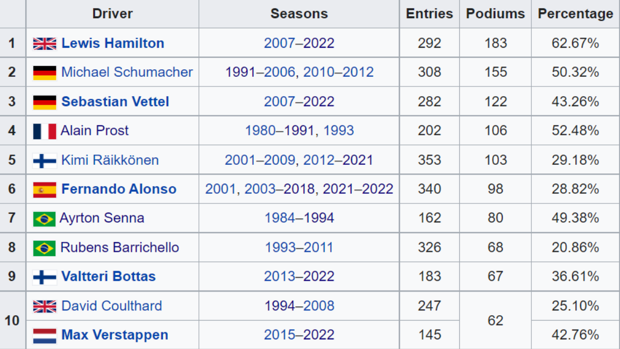This screenshot has width=620, height=349.
Task: Open the Lewis Hamilton driver link
Action: pos(113,43)
